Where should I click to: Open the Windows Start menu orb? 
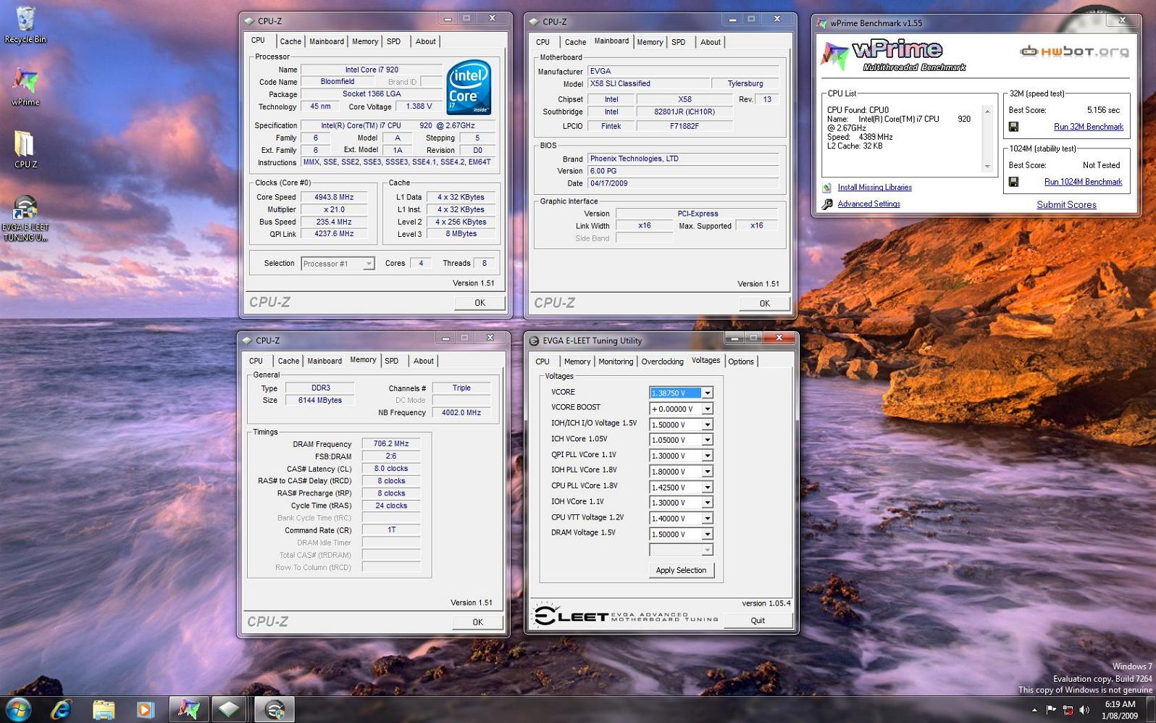point(17,709)
